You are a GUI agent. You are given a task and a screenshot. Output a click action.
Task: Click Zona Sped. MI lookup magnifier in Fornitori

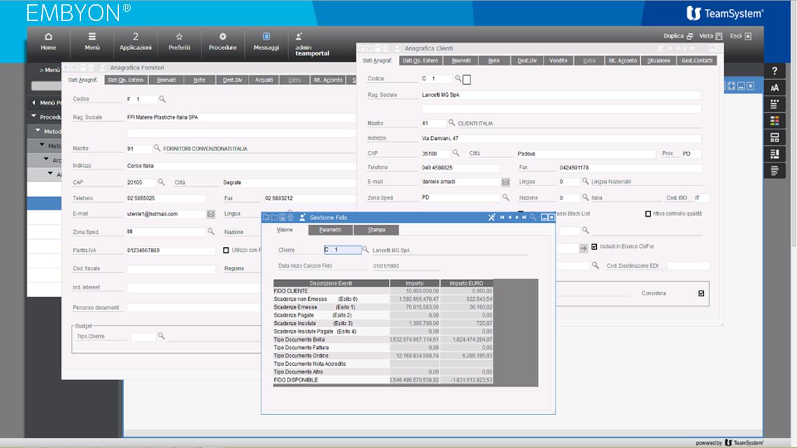pos(211,231)
